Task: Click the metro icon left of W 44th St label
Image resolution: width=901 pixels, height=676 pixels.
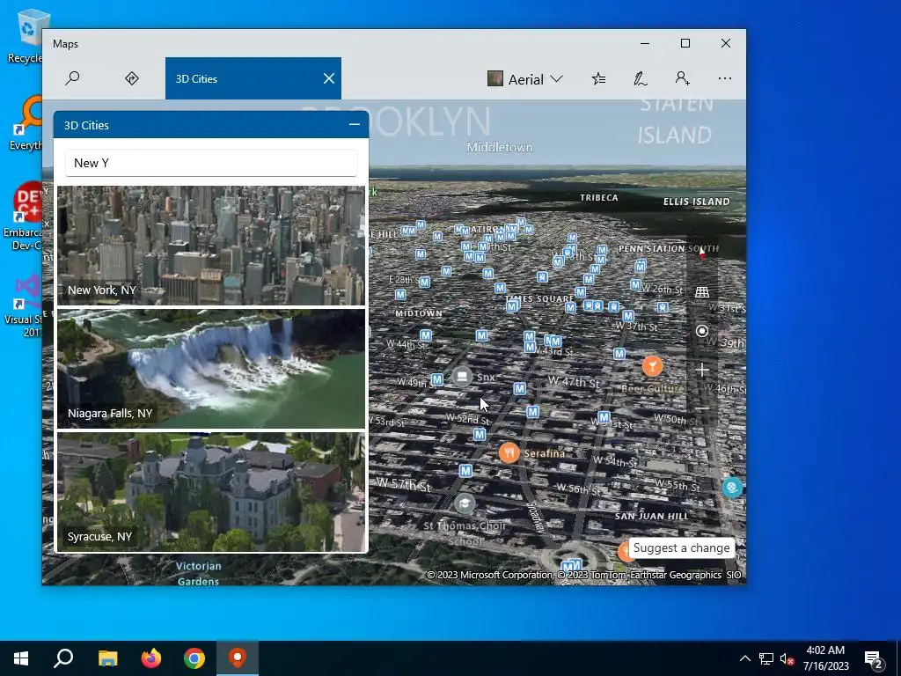Action: pos(426,335)
